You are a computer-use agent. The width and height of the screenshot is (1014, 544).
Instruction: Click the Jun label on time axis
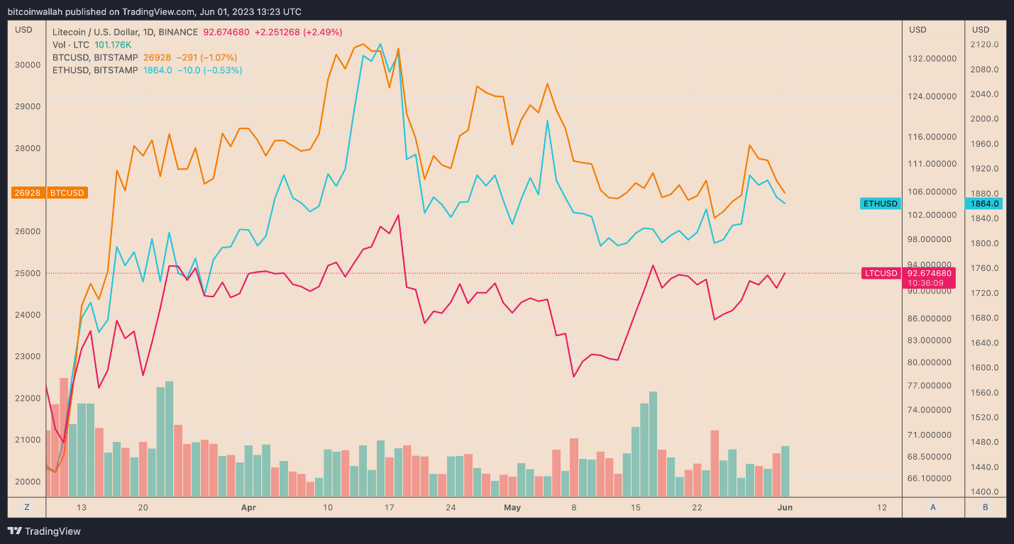pyautogui.click(x=784, y=507)
